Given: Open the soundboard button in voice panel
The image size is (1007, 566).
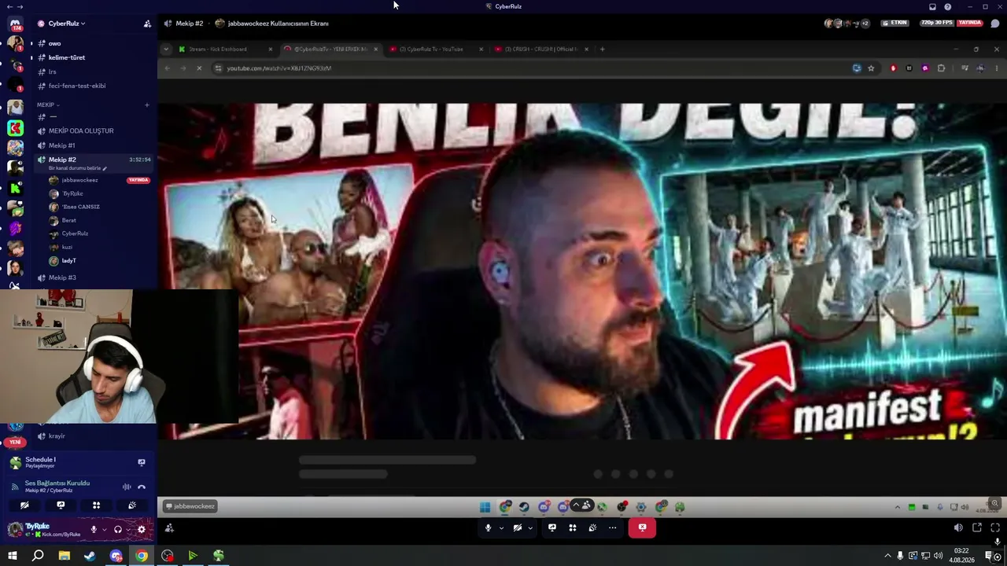Looking at the screenshot, I should 132,505.
